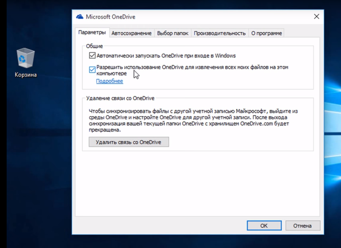Click the OneDrive cloud icon in title bar

80,17
